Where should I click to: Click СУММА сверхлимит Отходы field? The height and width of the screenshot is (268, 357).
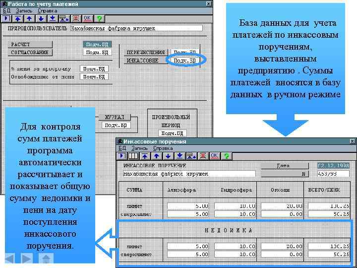[282, 214]
